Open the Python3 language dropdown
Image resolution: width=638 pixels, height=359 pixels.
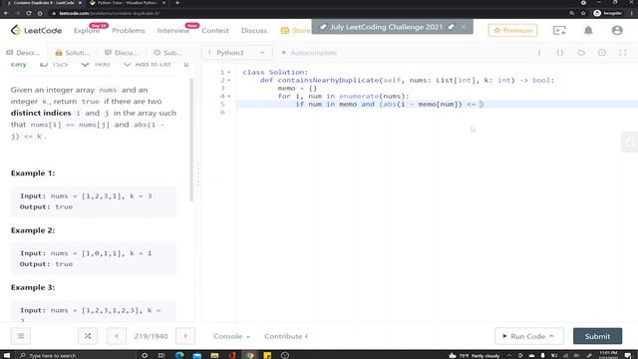[236, 53]
